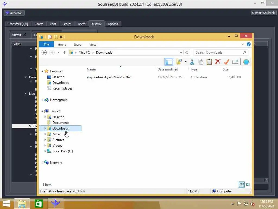Open Soulseek Rooms tab
278x209 pixels.
[39, 24]
